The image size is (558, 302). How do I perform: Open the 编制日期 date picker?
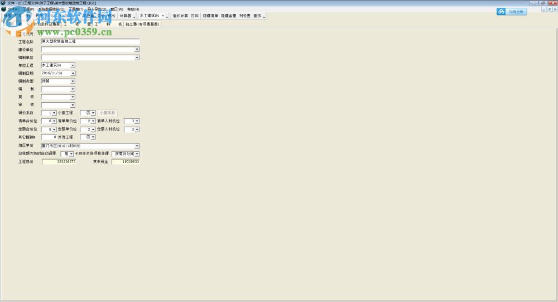[73, 73]
